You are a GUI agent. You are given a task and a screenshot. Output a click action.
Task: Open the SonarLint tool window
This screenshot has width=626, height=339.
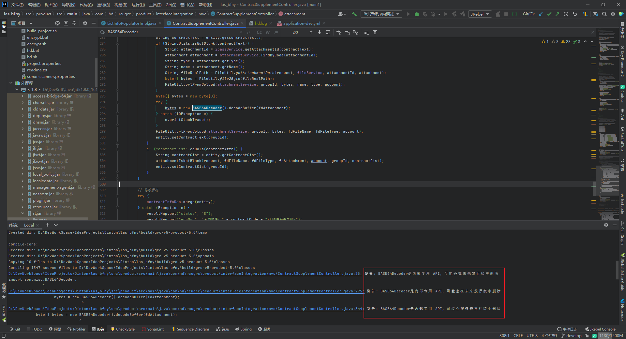tap(153, 329)
